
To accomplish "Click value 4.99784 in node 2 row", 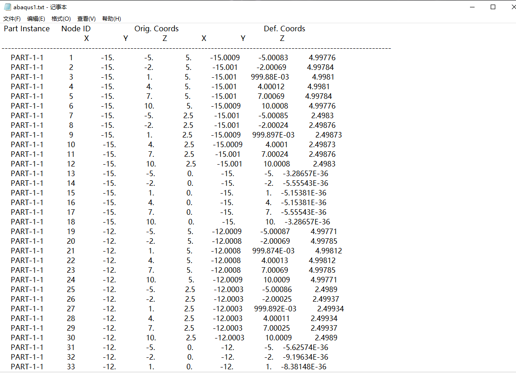I will [320, 67].
